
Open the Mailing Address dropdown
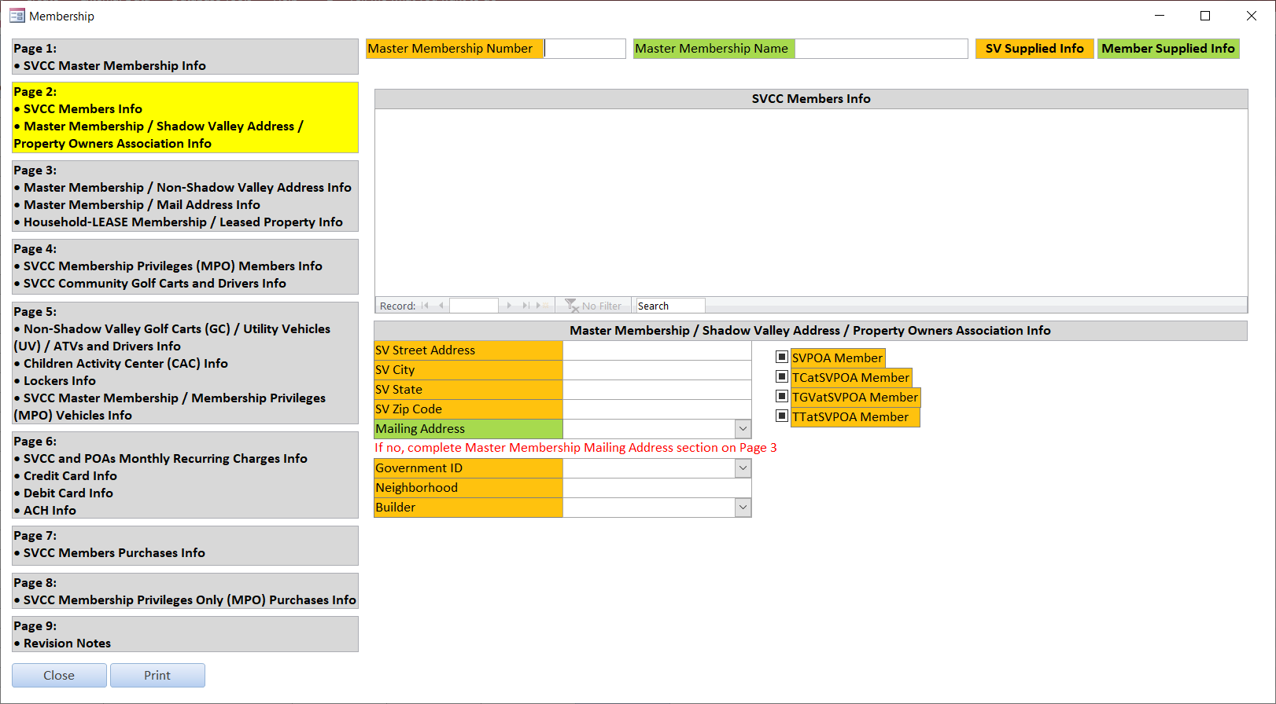coord(743,429)
